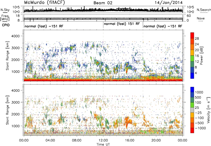This screenshot has height=146, width=211.
Task: Click the 'CPID' row label
Action: pos(6,25)
